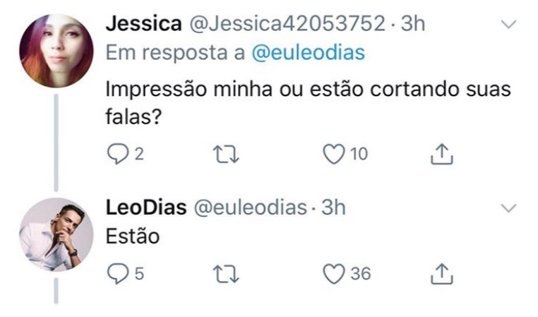Reply to Jessica's tweet
The width and height of the screenshot is (538, 317).
[117, 153]
